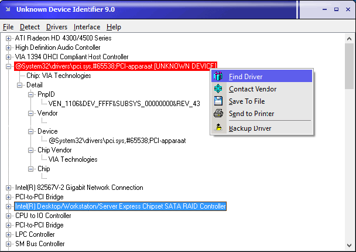
Task: Select VEN_1106&DEV_FFFF PnP ID value
Action: click(x=124, y=104)
